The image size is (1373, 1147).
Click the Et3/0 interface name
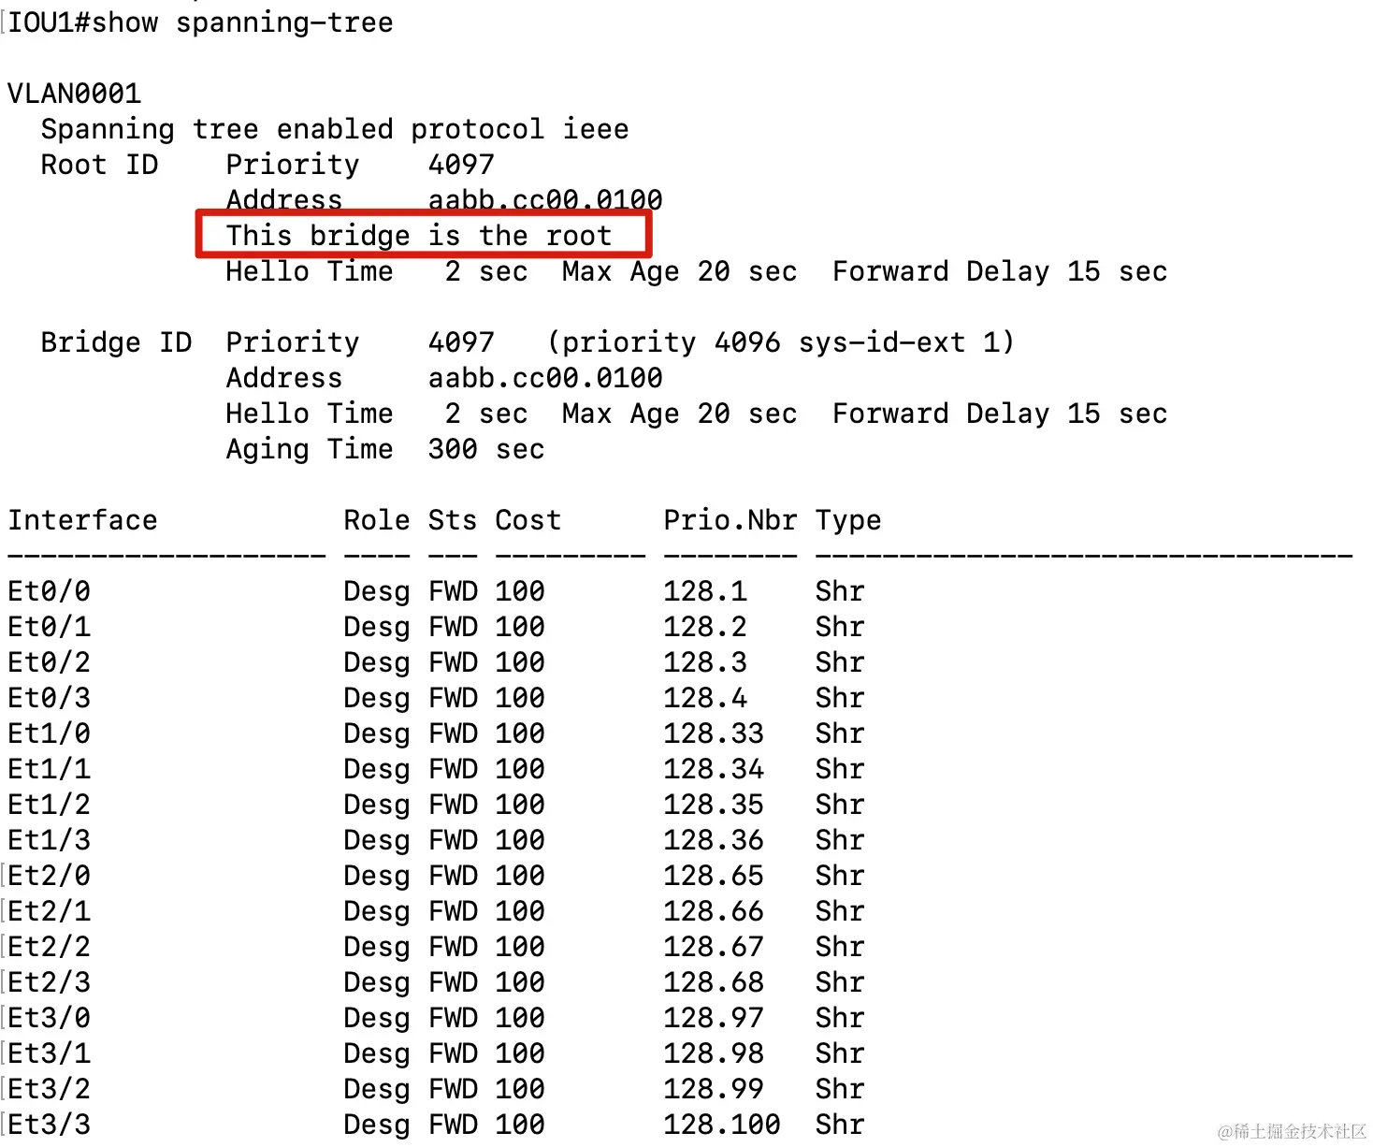pyautogui.click(x=50, y=1018)
